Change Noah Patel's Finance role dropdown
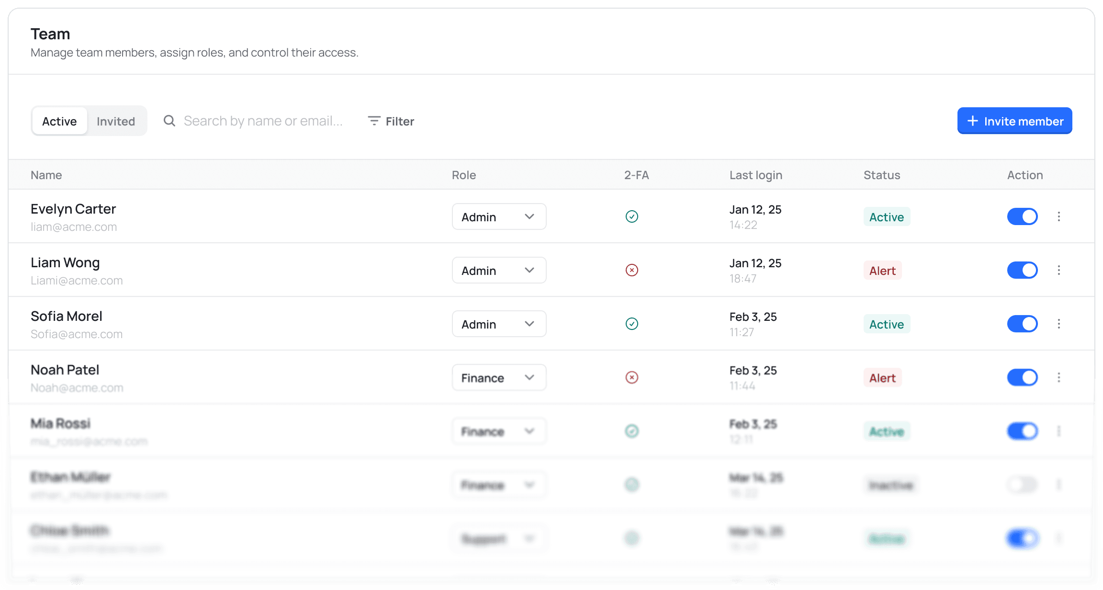 coord(499,377)
